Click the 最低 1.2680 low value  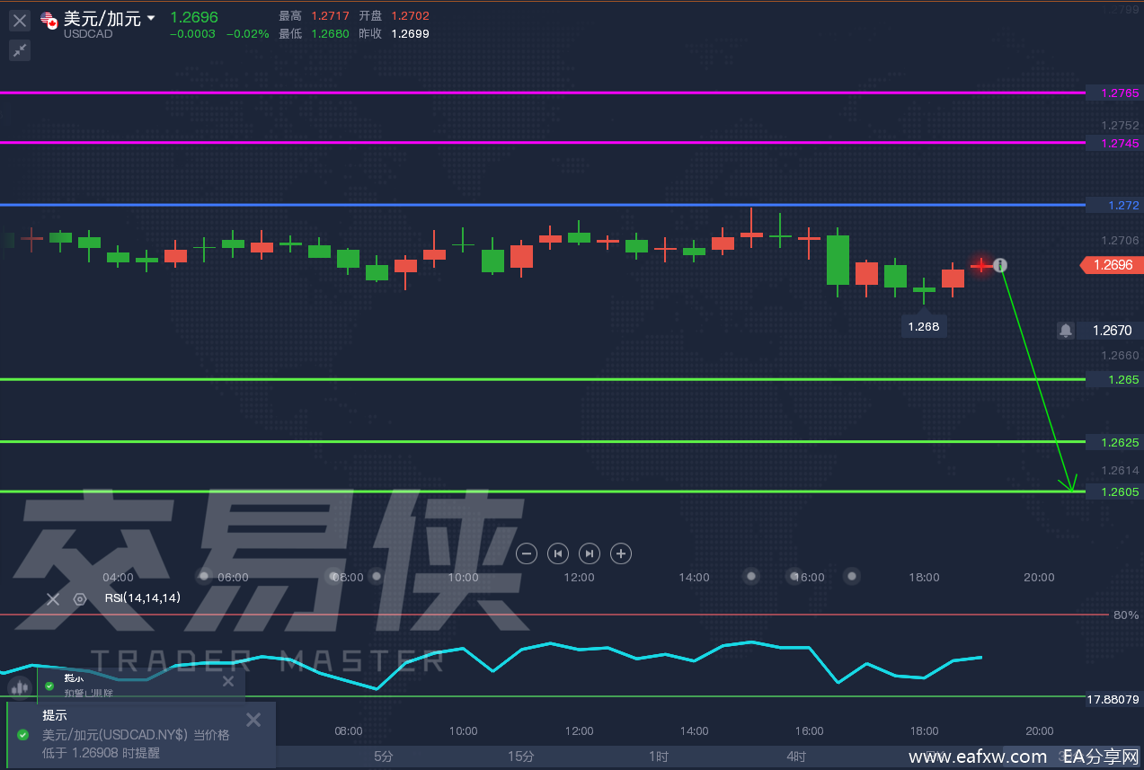pyautogui.click(x=332, y=34)
